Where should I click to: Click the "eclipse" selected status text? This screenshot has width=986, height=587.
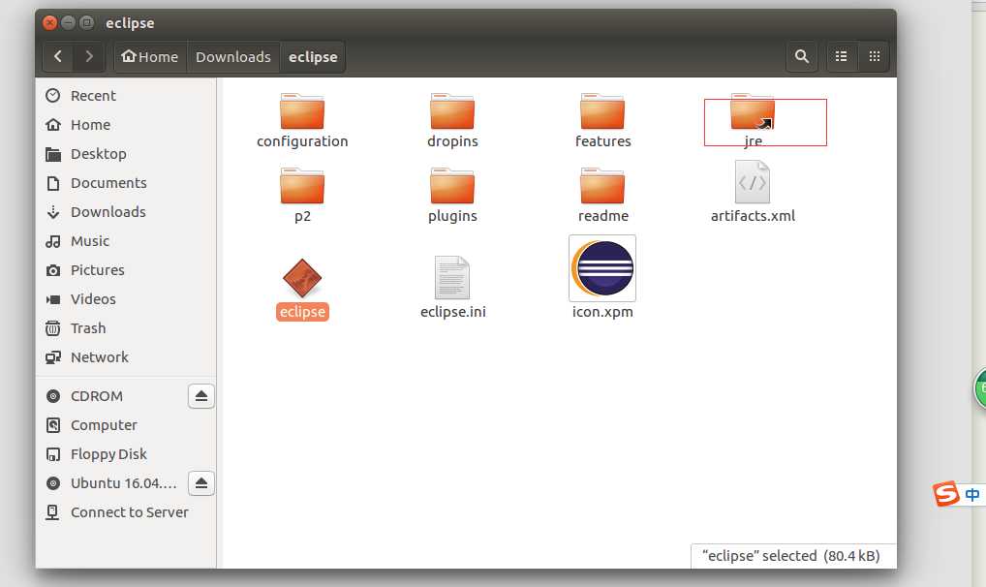pos(790,556)
